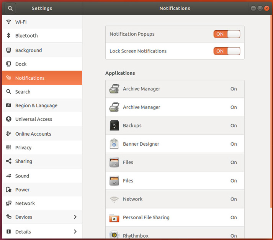Click the search magnifier button in the header
This screenshot has width=273, height=240.
tap(10, 8)
